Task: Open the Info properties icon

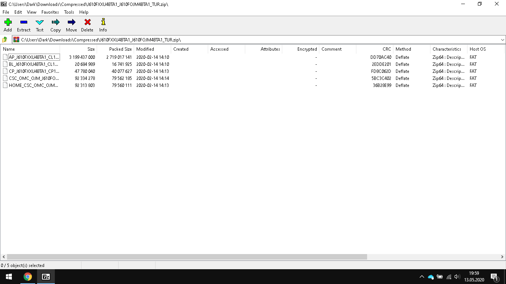Action: 103,23
